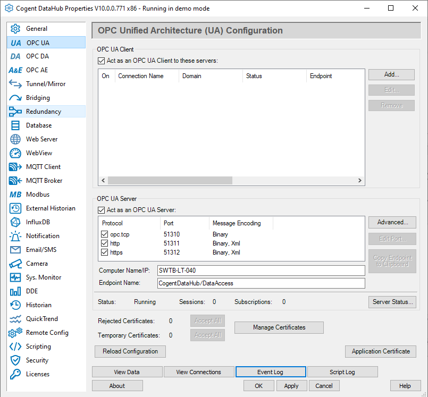
Task: Open the Event Log
Action: pos(271,372)
